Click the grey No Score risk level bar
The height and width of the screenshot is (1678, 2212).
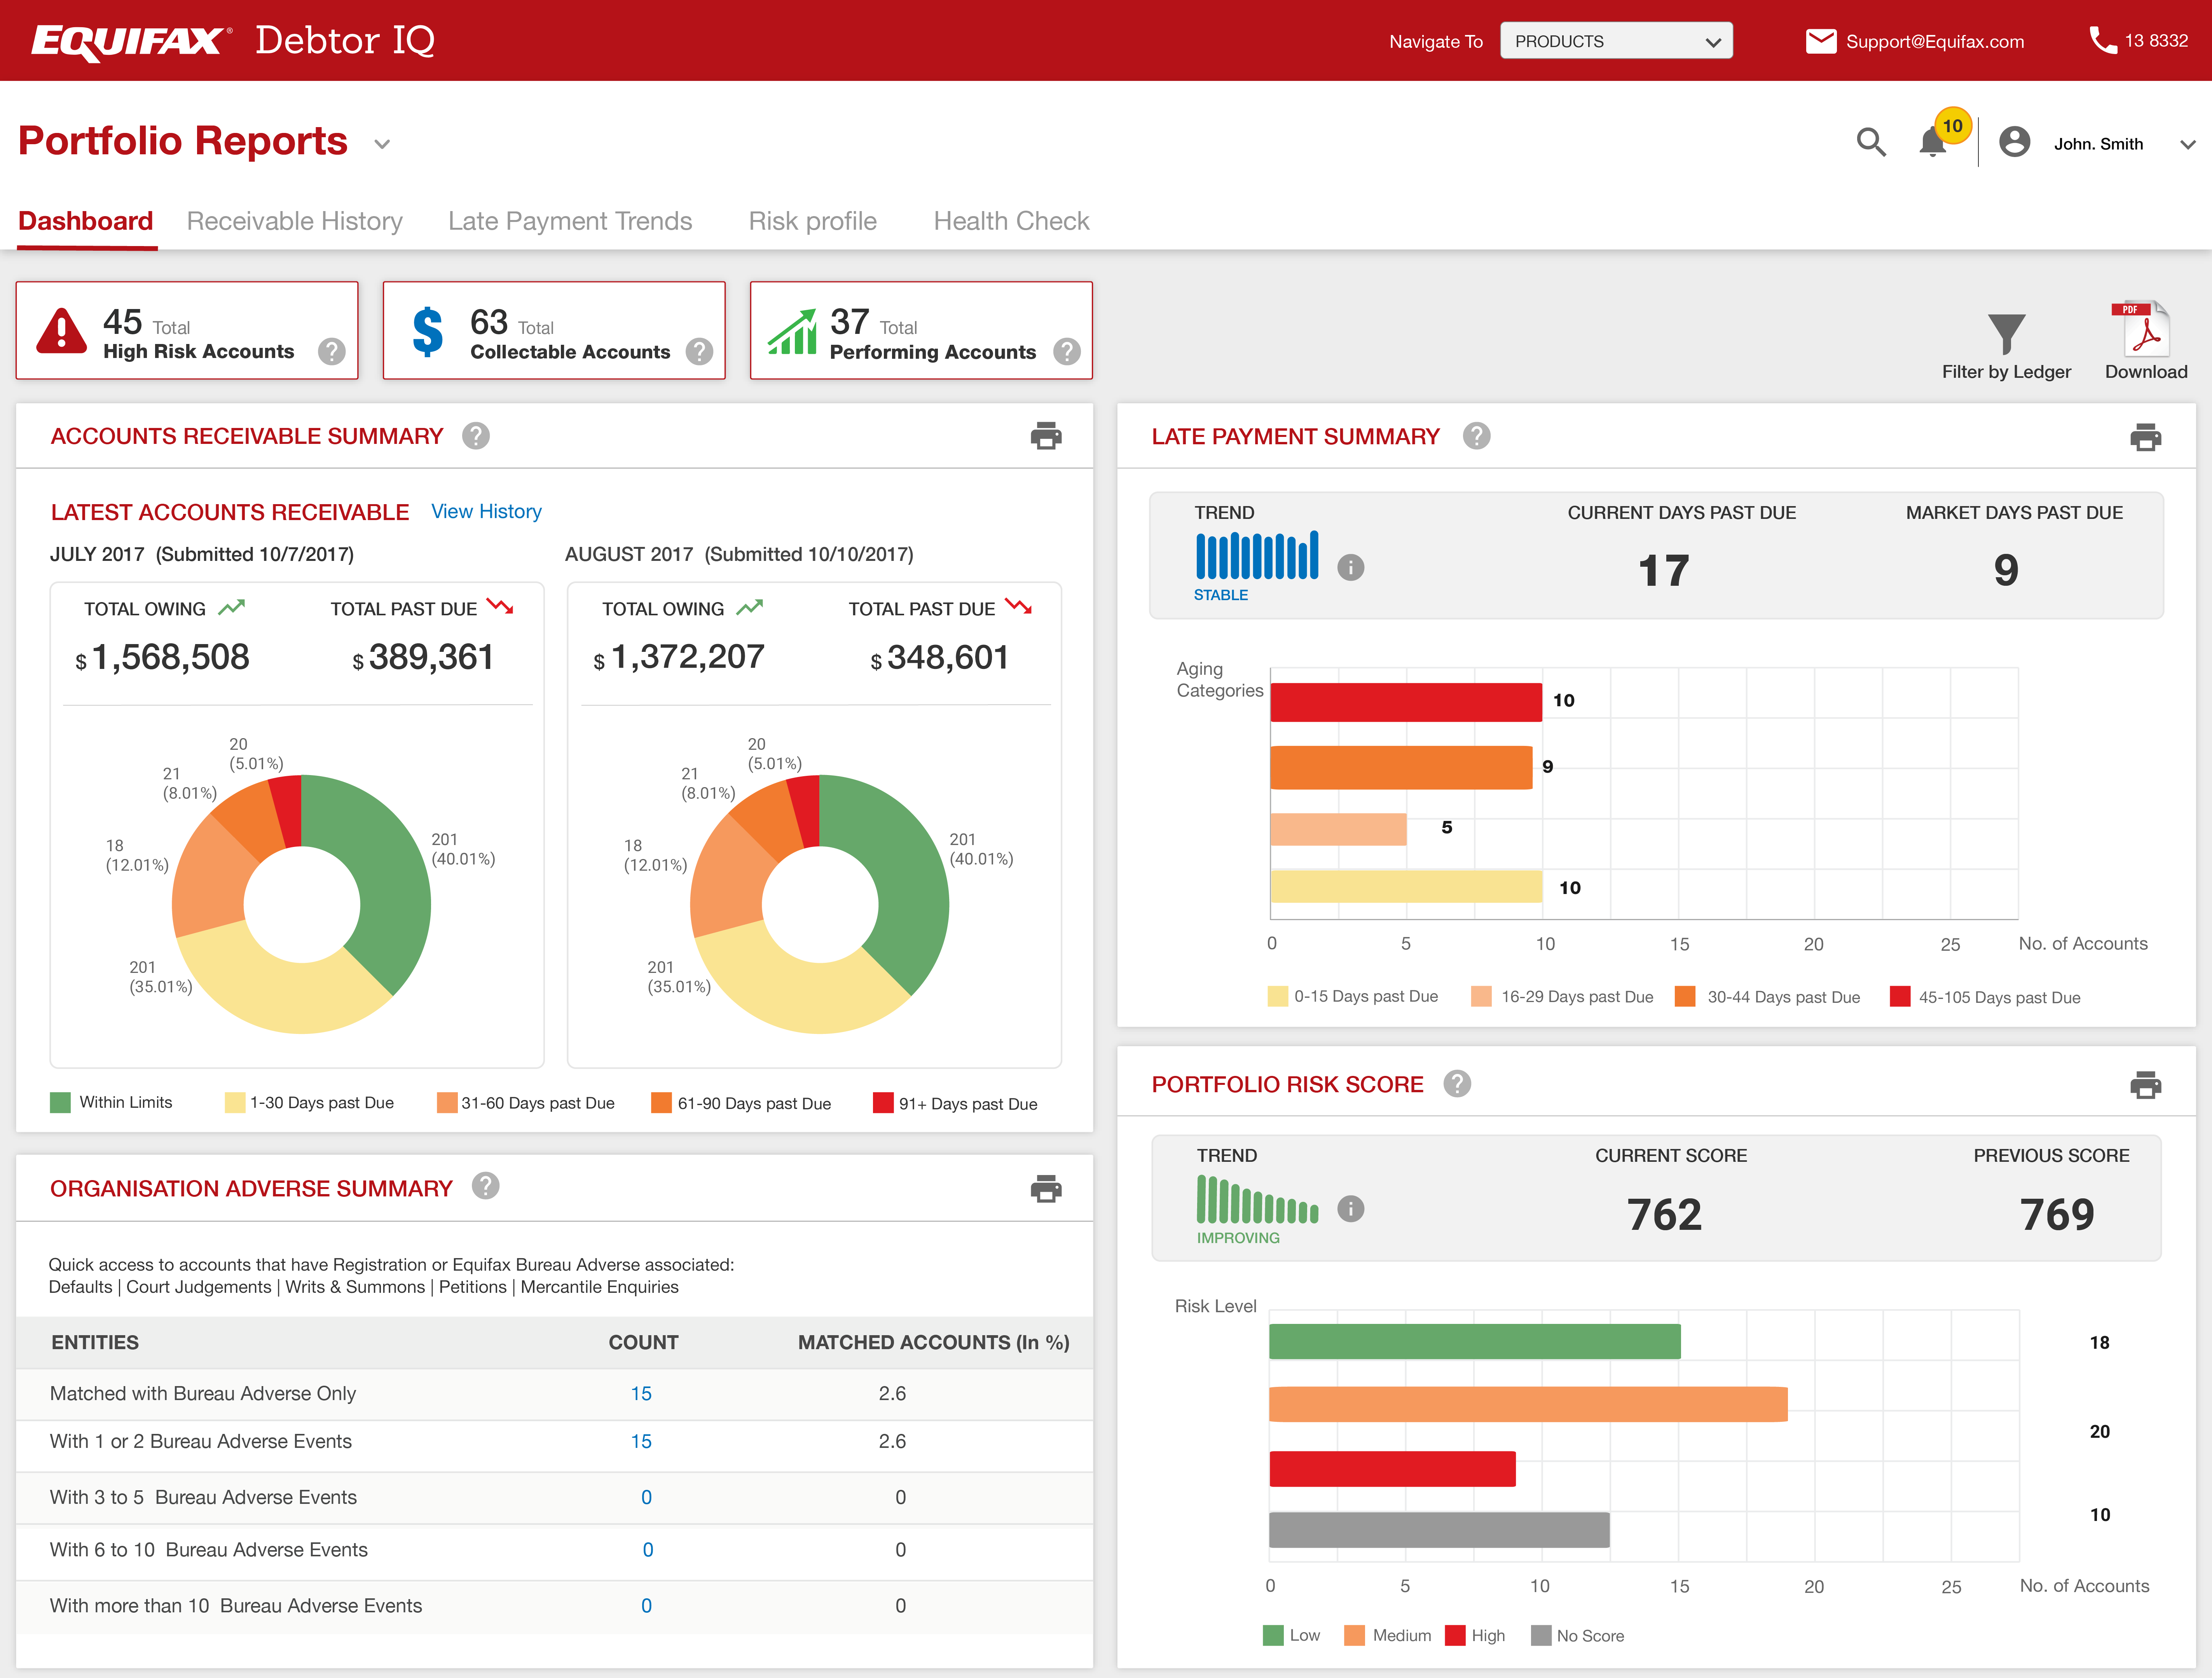point(1439,1529)
